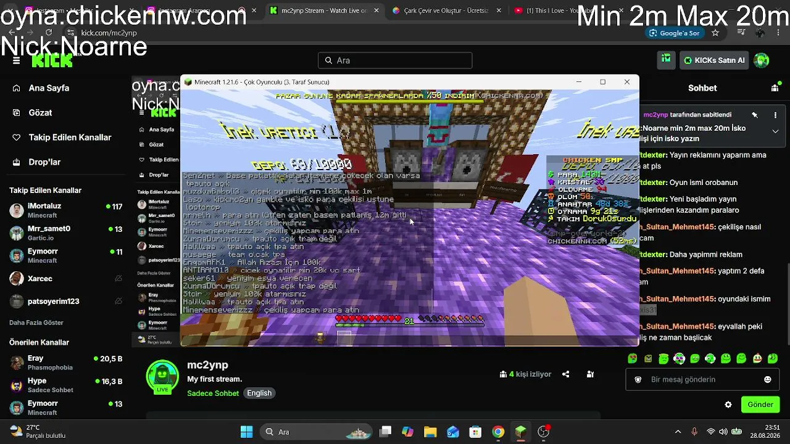Open the weather widget on the taskbar
Viewport: 790px width, 444px height.
[x=38, y=432]
